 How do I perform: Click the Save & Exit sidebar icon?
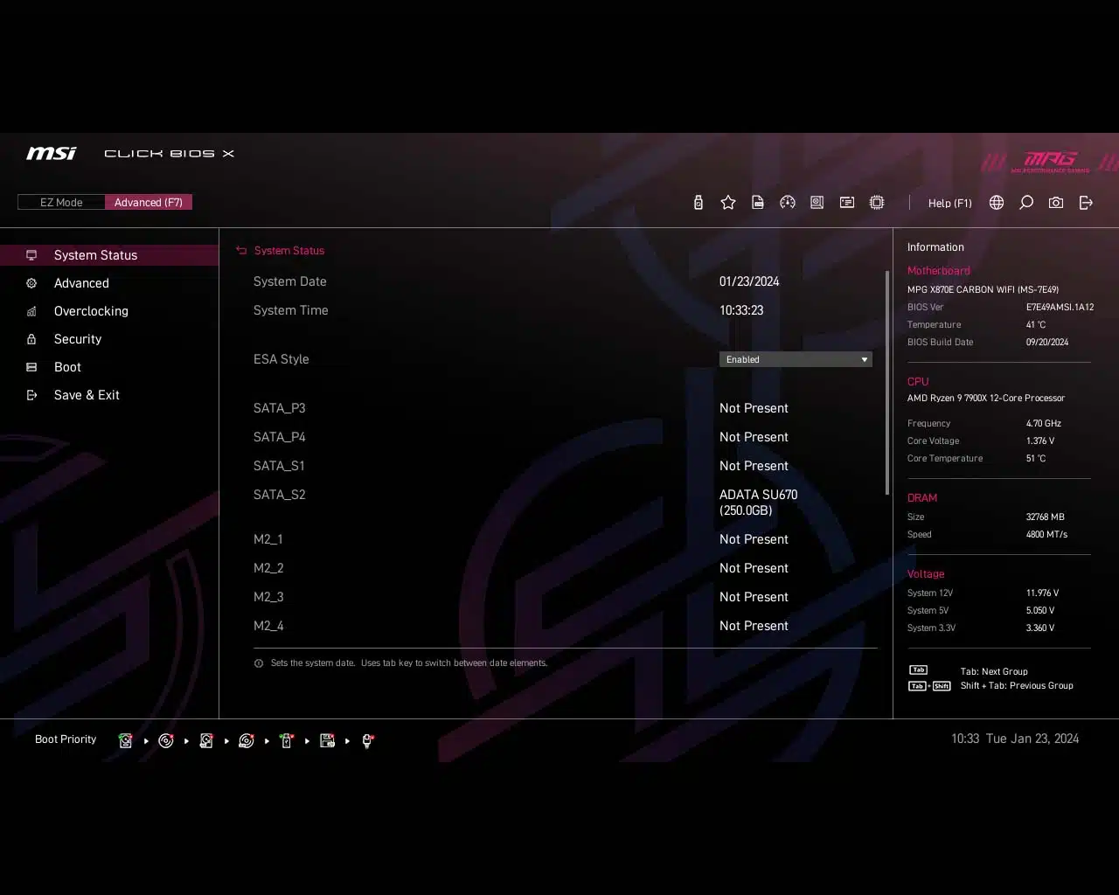click(x=31, y=395)
